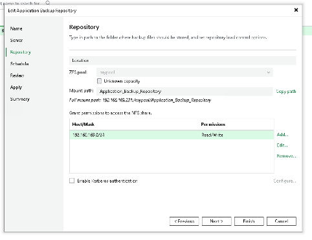This screenshot has height=240, width=312.
Task: Select the Repository step in the sidebar
Action: [21, 52]
